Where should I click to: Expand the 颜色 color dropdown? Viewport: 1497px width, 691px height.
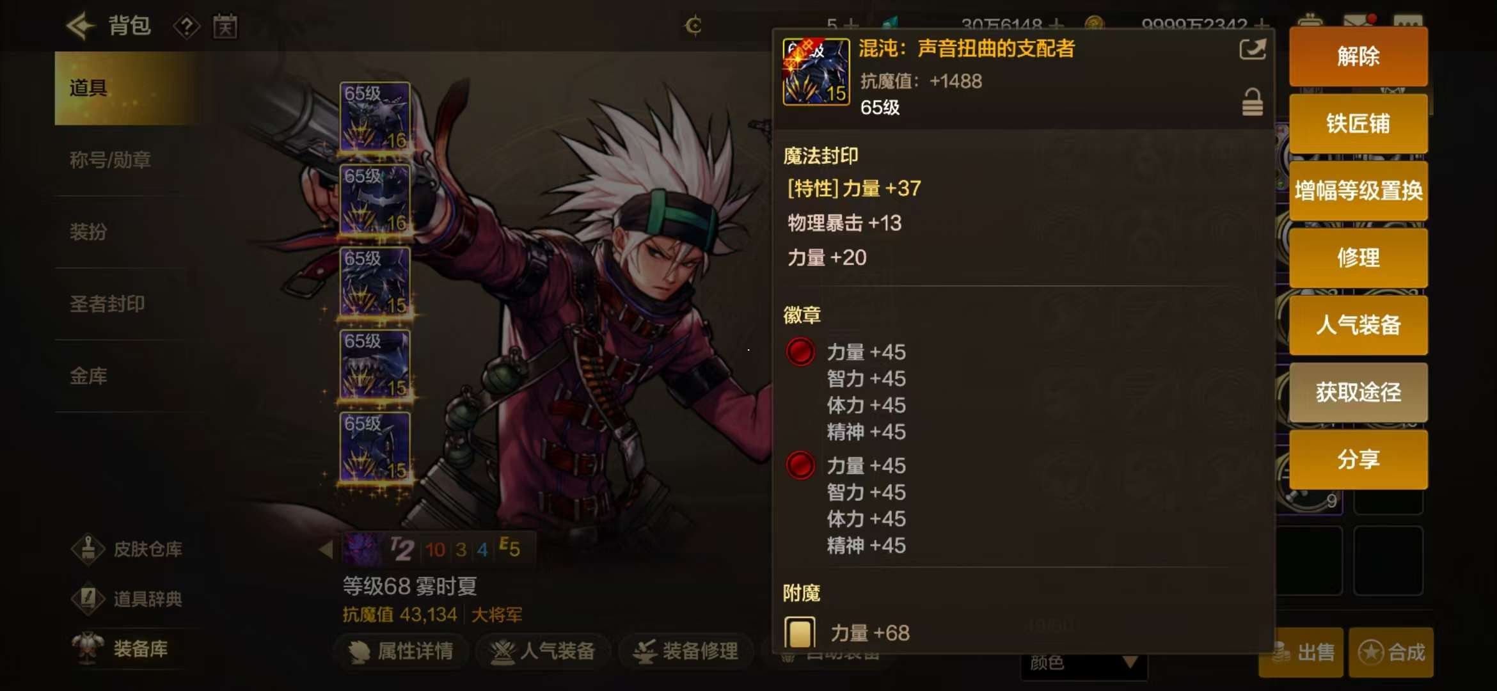pyautogui.click(x=1084, y=663)
